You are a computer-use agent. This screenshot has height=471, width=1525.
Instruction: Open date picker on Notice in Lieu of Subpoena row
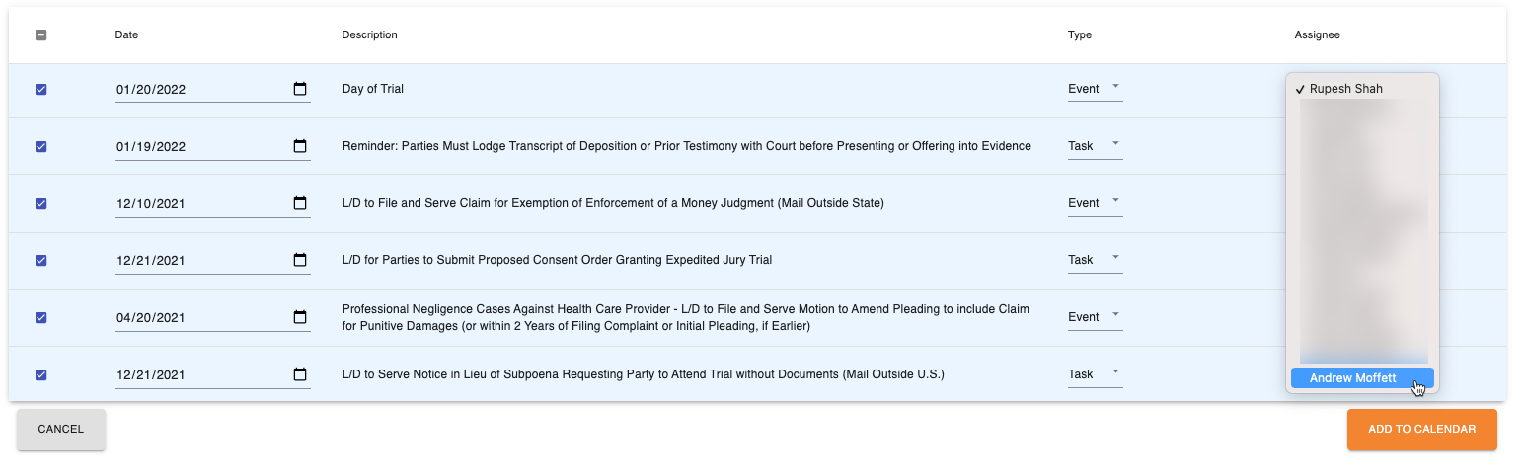coord(300,374)
